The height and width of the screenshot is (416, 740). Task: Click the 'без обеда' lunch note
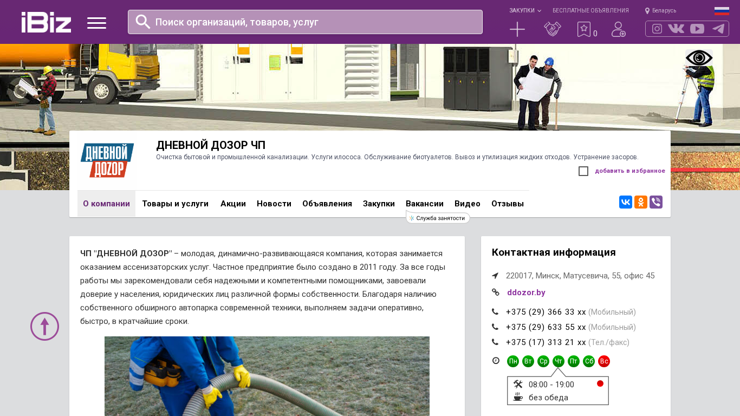coord(548,398)
